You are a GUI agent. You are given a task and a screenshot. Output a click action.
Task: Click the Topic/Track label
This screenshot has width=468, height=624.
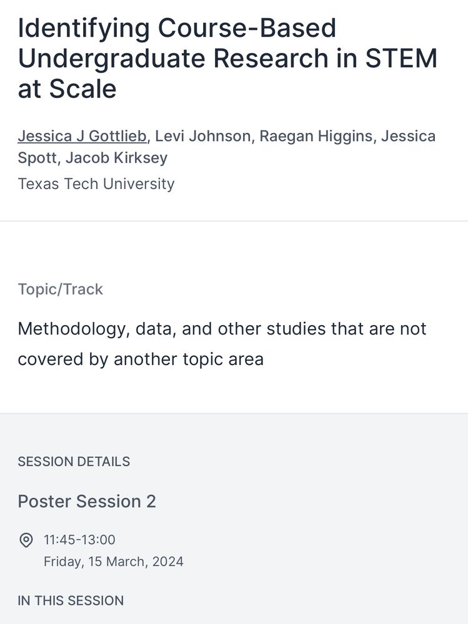click(60, 290)
